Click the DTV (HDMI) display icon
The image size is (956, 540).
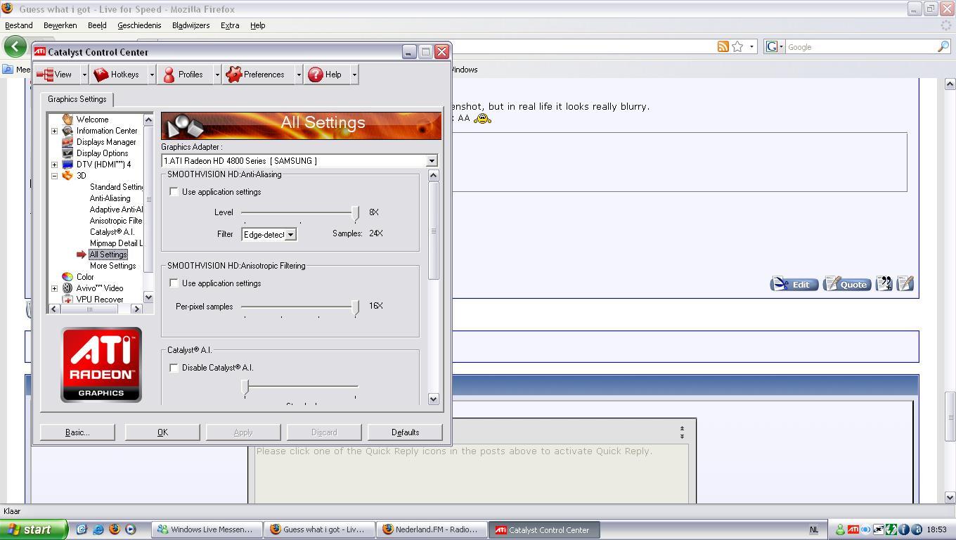(67, 165)
